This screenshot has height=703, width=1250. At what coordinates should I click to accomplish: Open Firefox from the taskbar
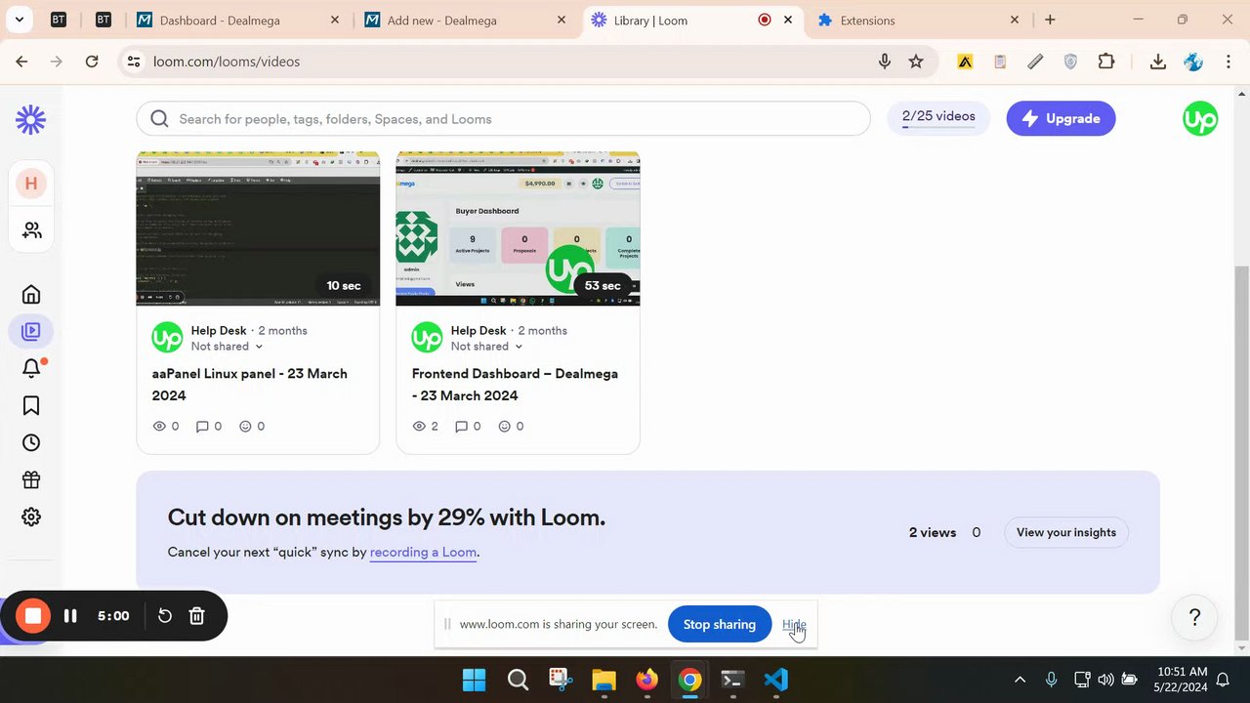(646, 680)
